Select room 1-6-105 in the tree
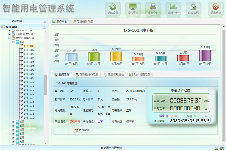Image resolution: width=226 pixels, height=151 pixels. tap(29, 62)
